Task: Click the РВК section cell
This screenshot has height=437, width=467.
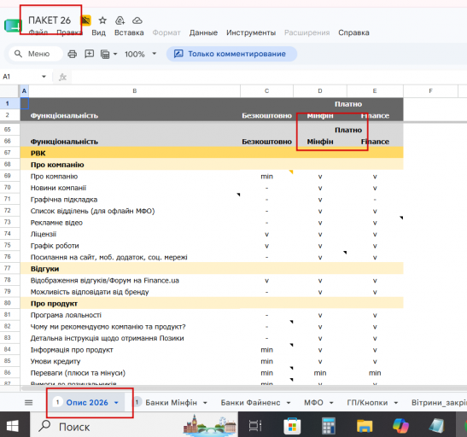Action: 134,153
